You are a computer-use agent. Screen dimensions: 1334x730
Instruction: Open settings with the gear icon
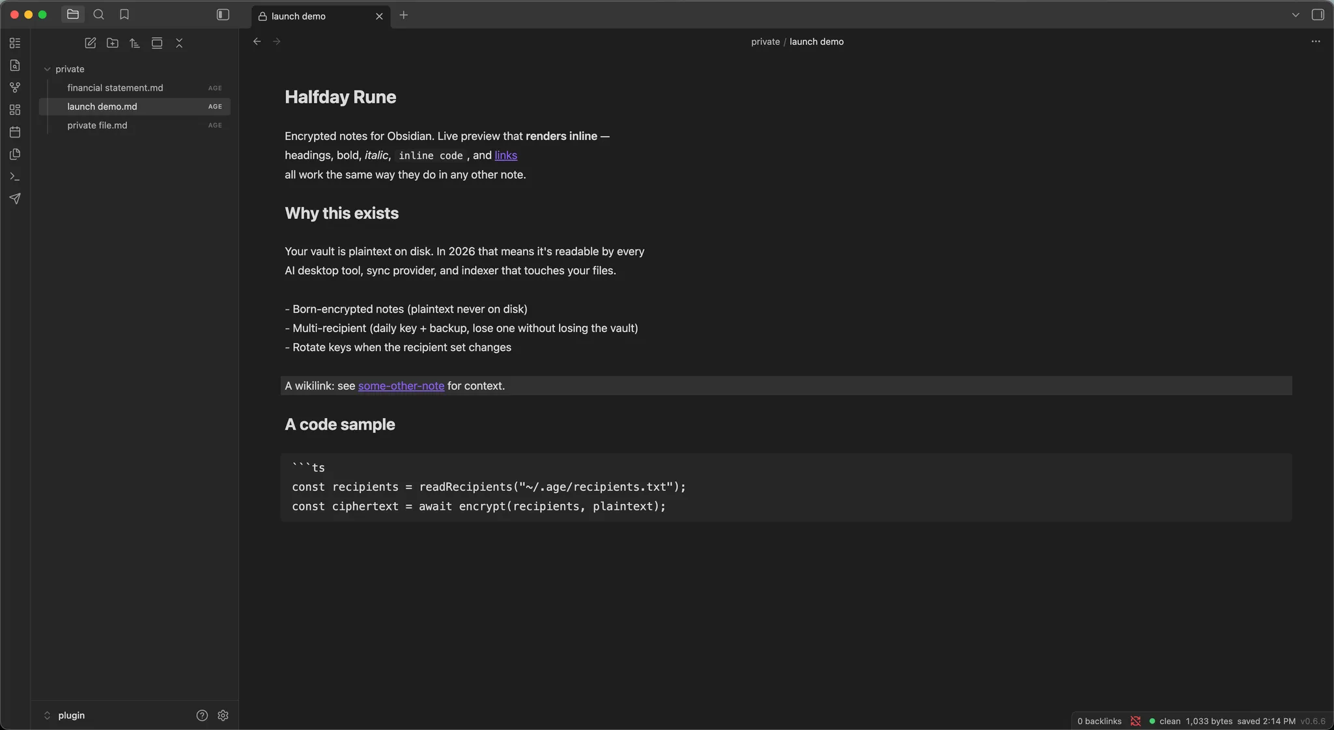tap(223, 716)
